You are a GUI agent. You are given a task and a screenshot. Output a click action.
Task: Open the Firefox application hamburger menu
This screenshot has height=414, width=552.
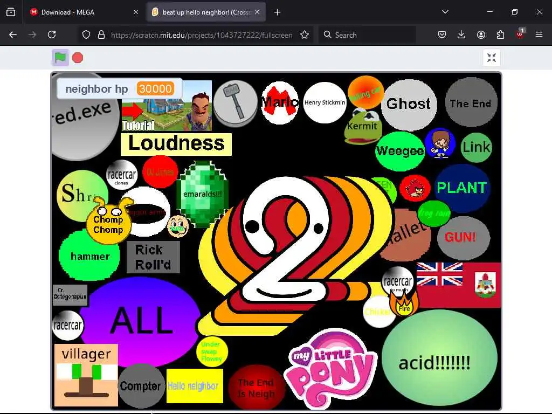click(539, 34)
